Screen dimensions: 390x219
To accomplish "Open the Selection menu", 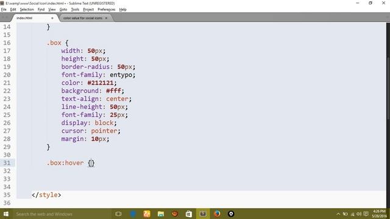I will (x=27, y=10).
